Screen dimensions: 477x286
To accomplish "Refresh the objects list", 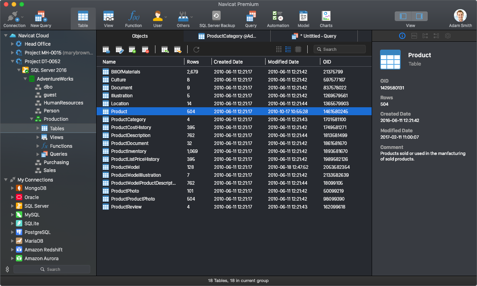I will (196, 50).
